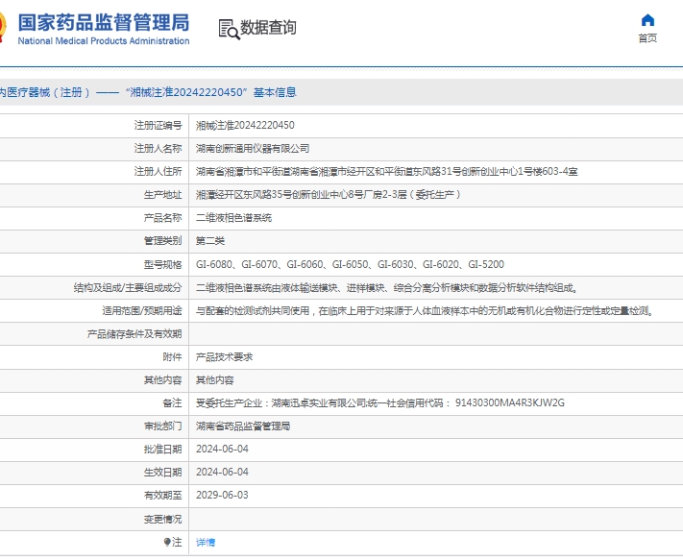683x560 pixels.
Task: Click the production address 湘潭经开区东风路35号 value
Action: click(329, 195)
